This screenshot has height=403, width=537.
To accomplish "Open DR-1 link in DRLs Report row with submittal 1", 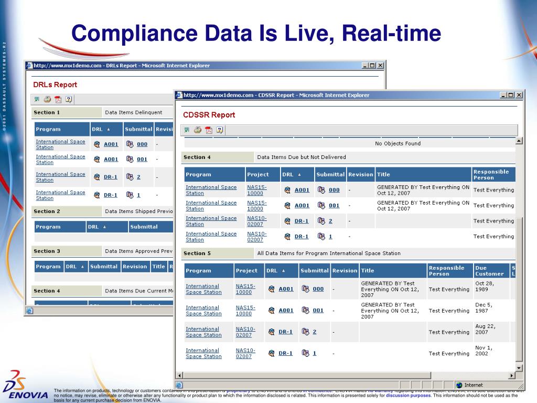I will pos(110,195).
